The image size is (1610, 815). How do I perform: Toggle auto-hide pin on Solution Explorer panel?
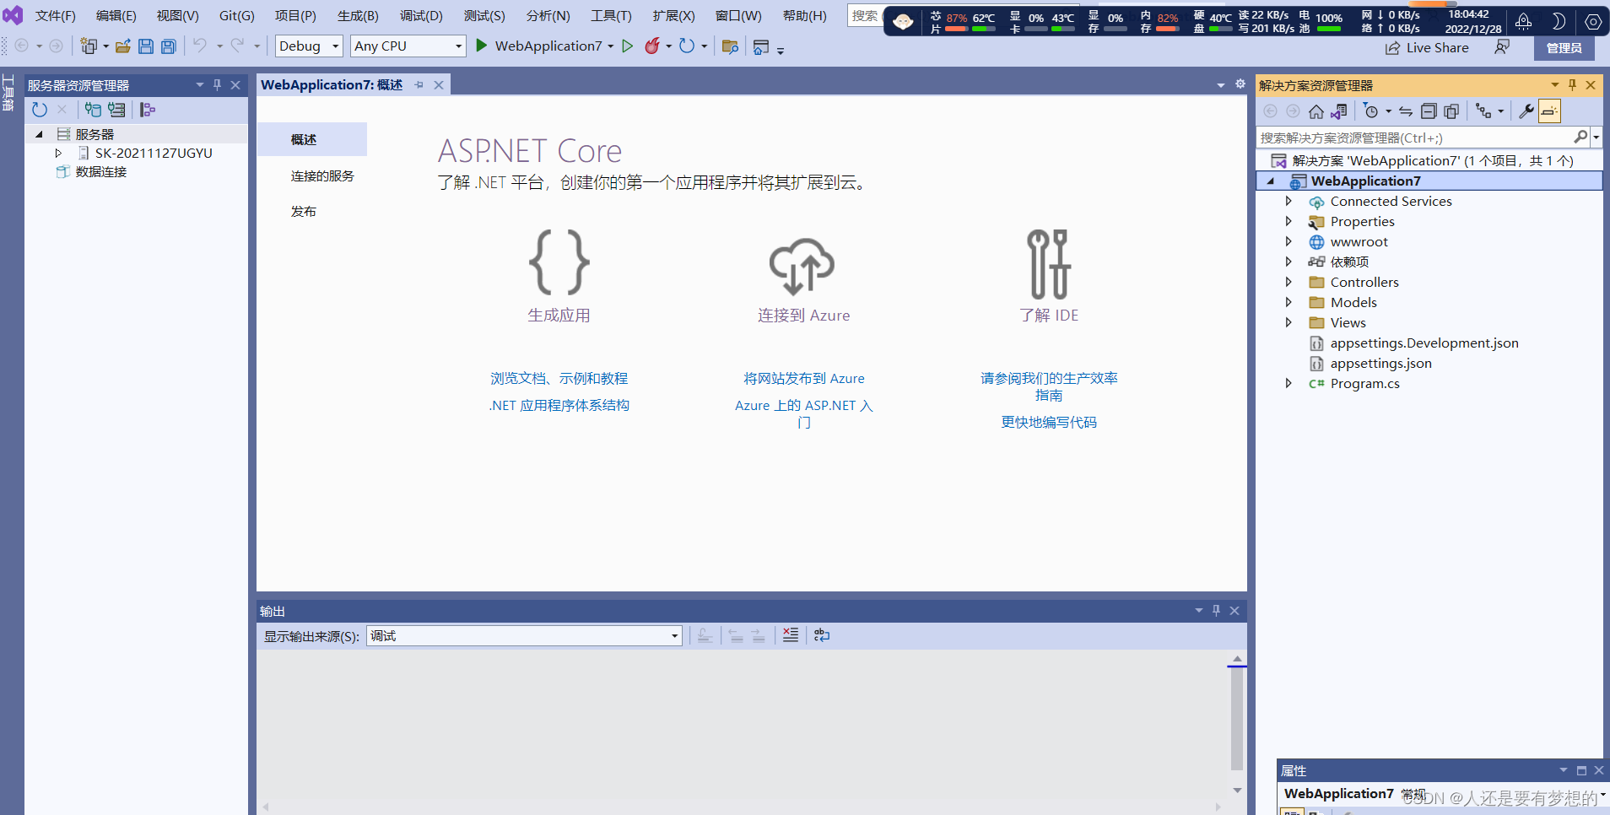pyautogui.click(x=1572, y=85)
